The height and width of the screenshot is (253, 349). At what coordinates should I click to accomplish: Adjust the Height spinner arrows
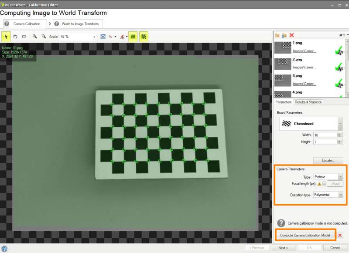tap(339, 142)
